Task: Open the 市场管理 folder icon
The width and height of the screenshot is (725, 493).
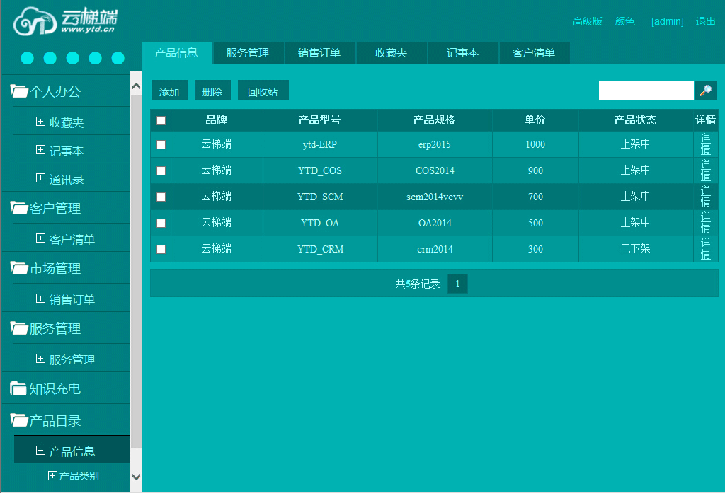Action: [x=19, y=268]
